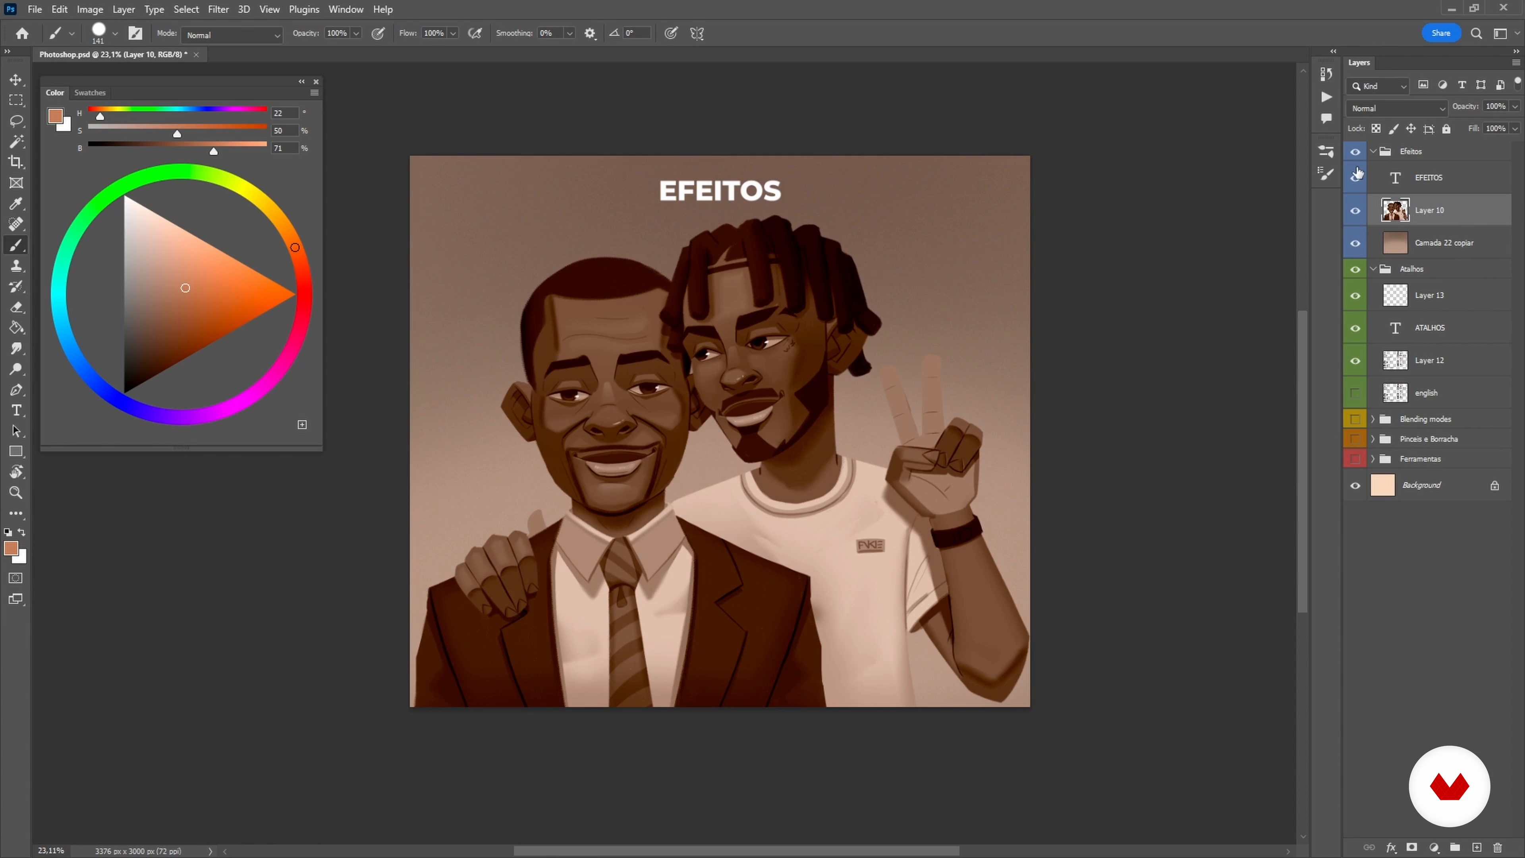Collapse the Efeitos group

(x=1373, y=152)
